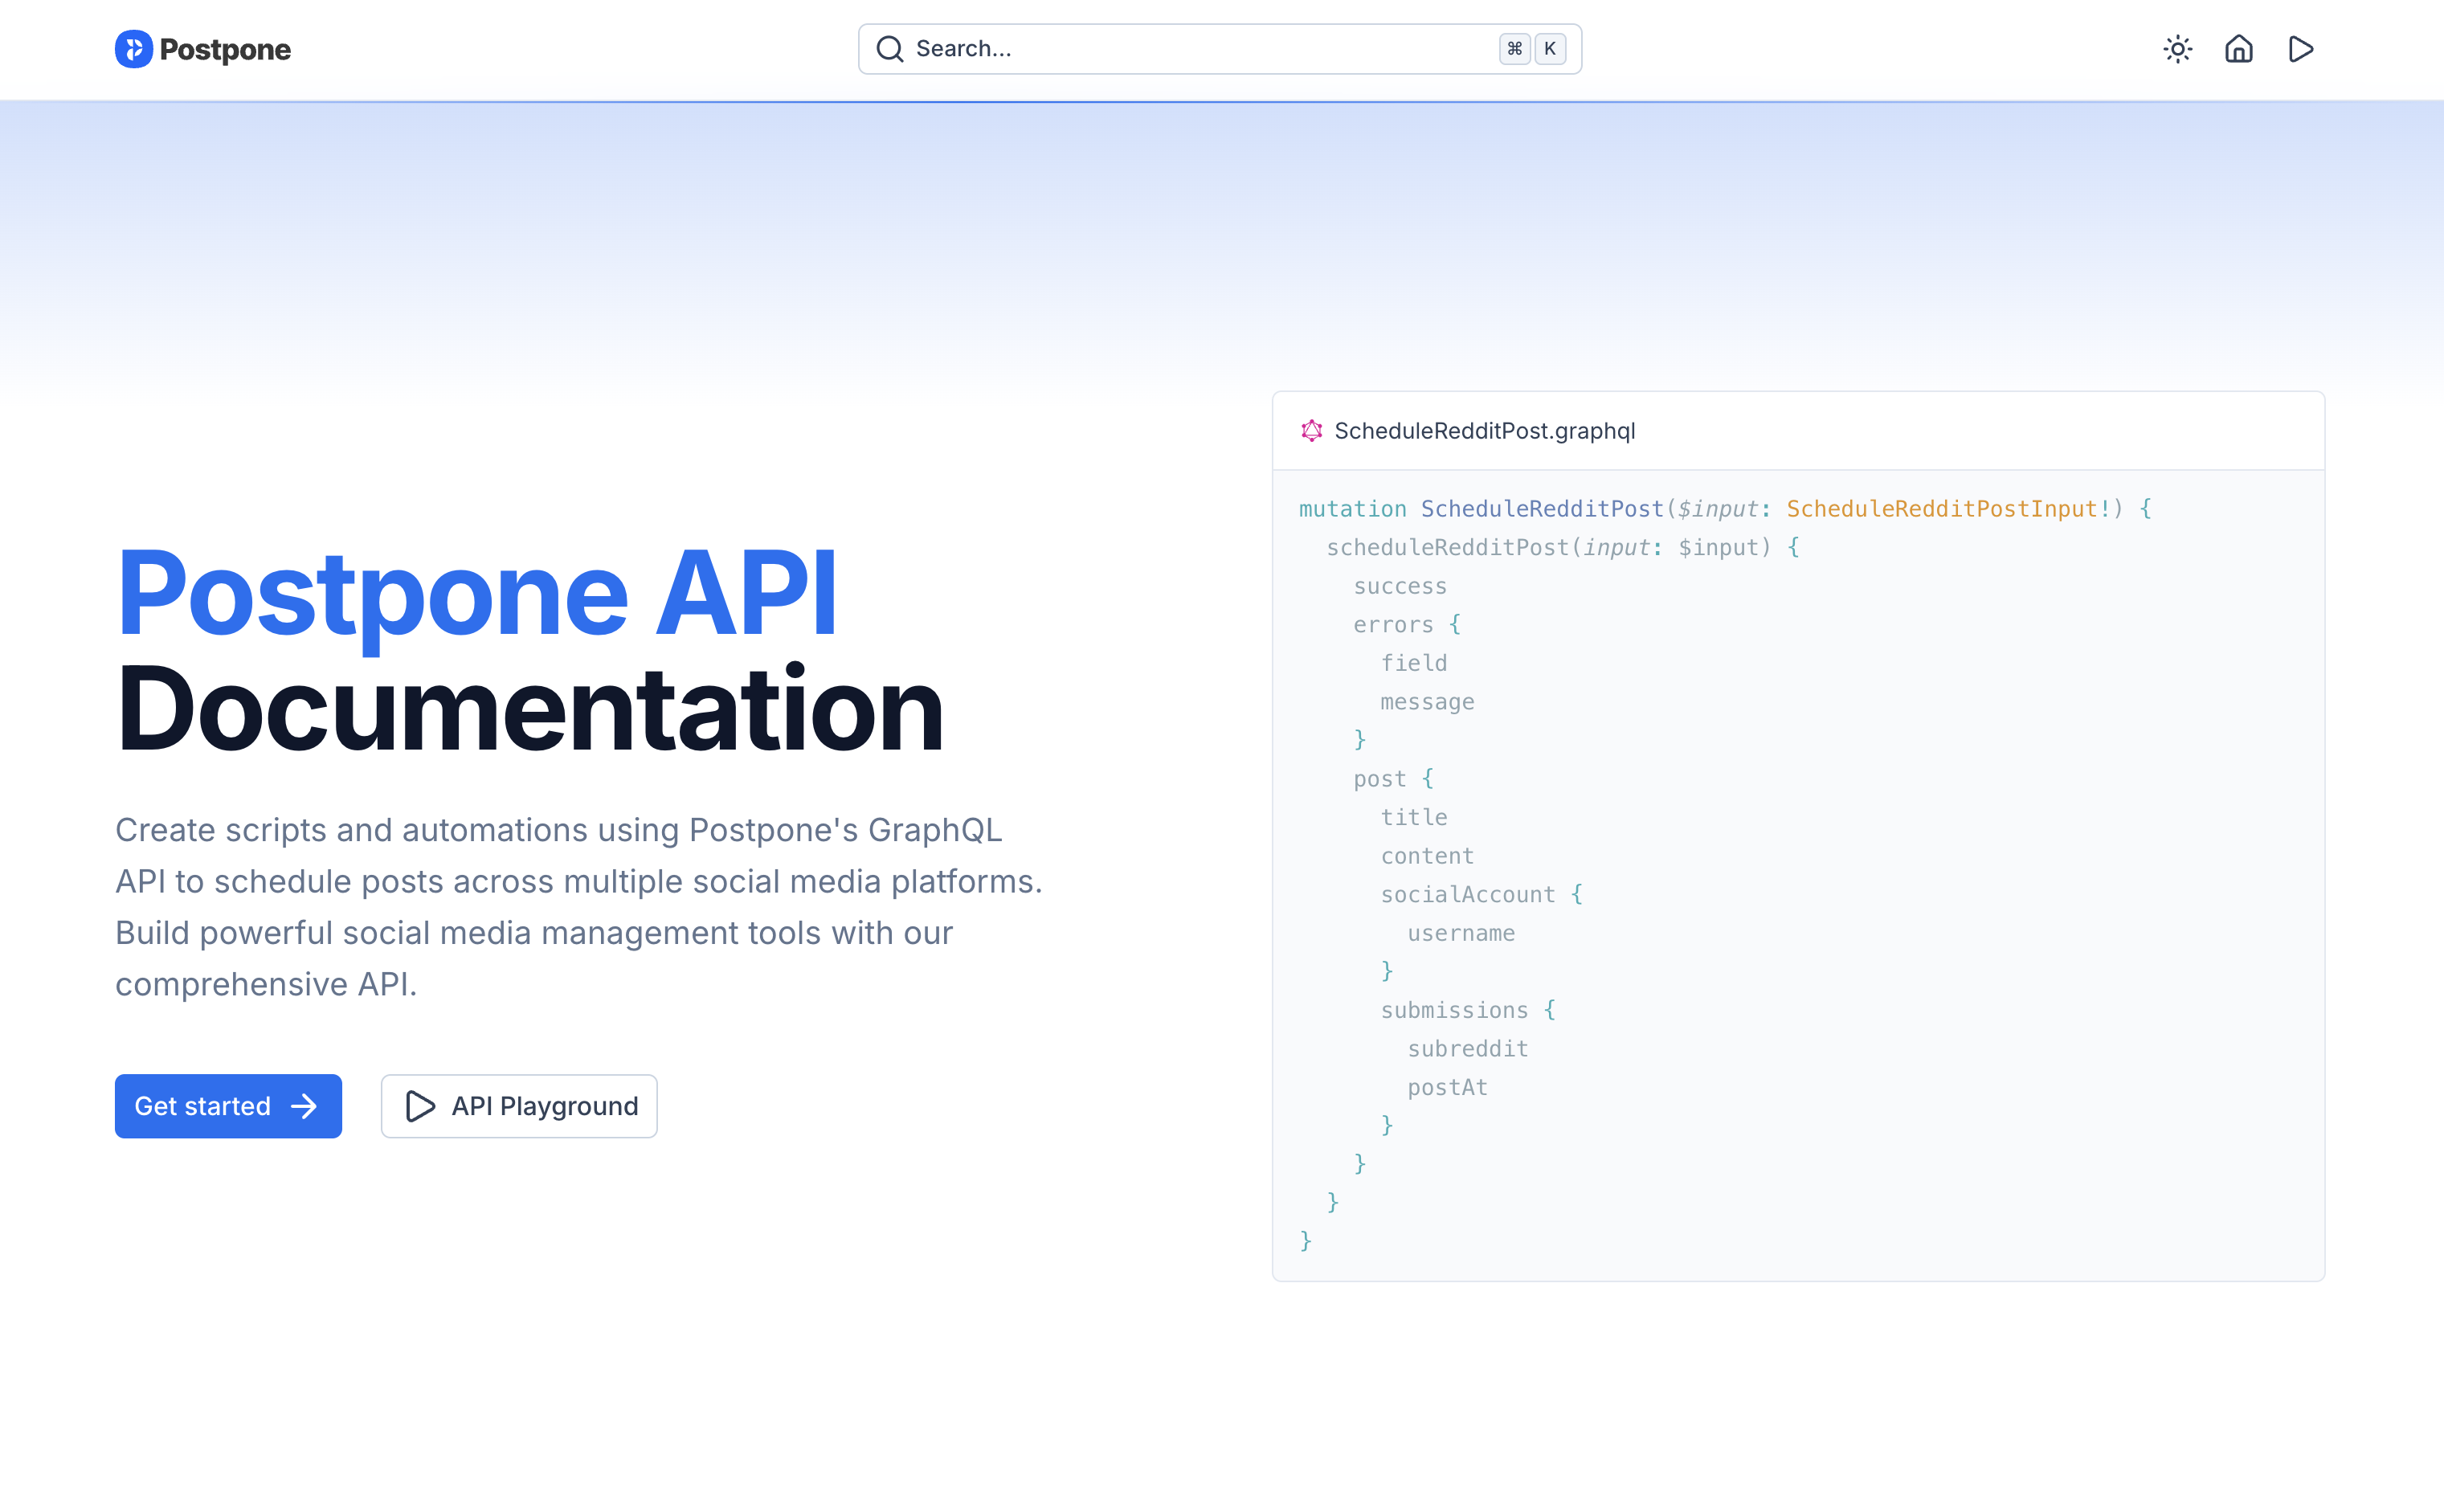Click the command key shortcut badge

pyautogui.click(x=1514, y=49)
